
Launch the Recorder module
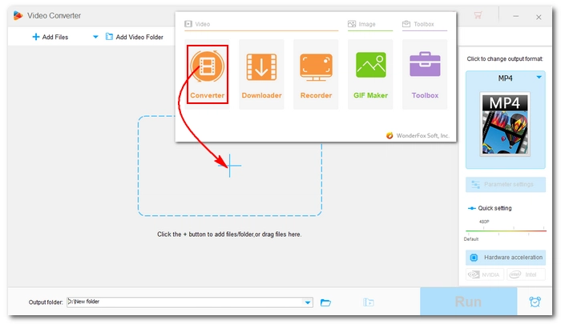(316, 74)
